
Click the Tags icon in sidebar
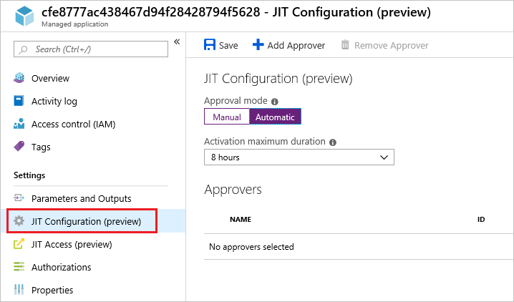click(x=19, y=147)
